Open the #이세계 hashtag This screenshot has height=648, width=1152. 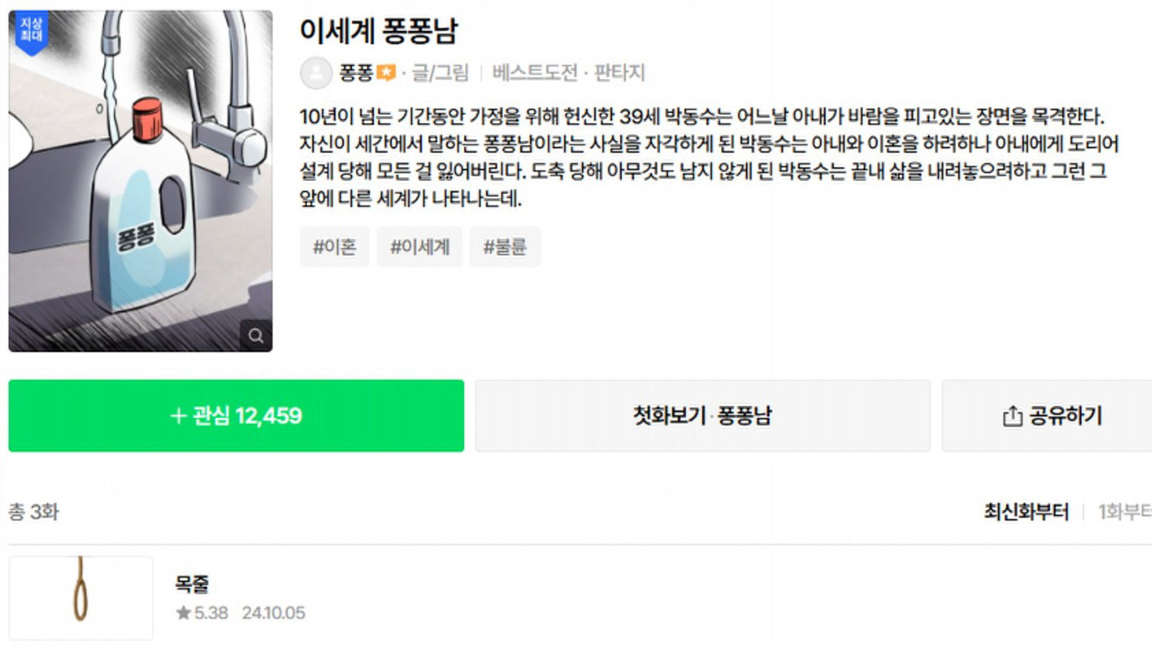419,246
